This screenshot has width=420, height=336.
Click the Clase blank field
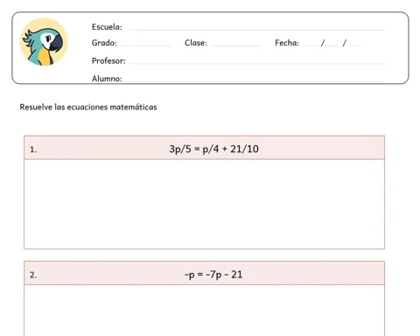236,43
